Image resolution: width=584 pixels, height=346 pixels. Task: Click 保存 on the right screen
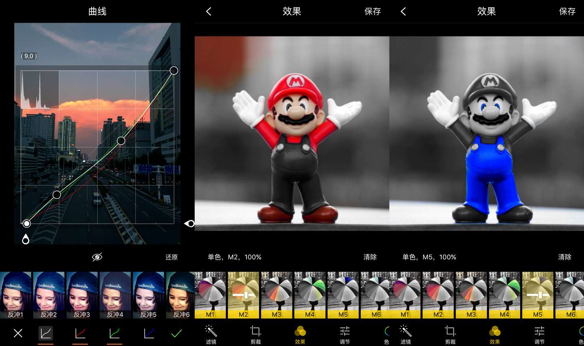click(567, 11)
